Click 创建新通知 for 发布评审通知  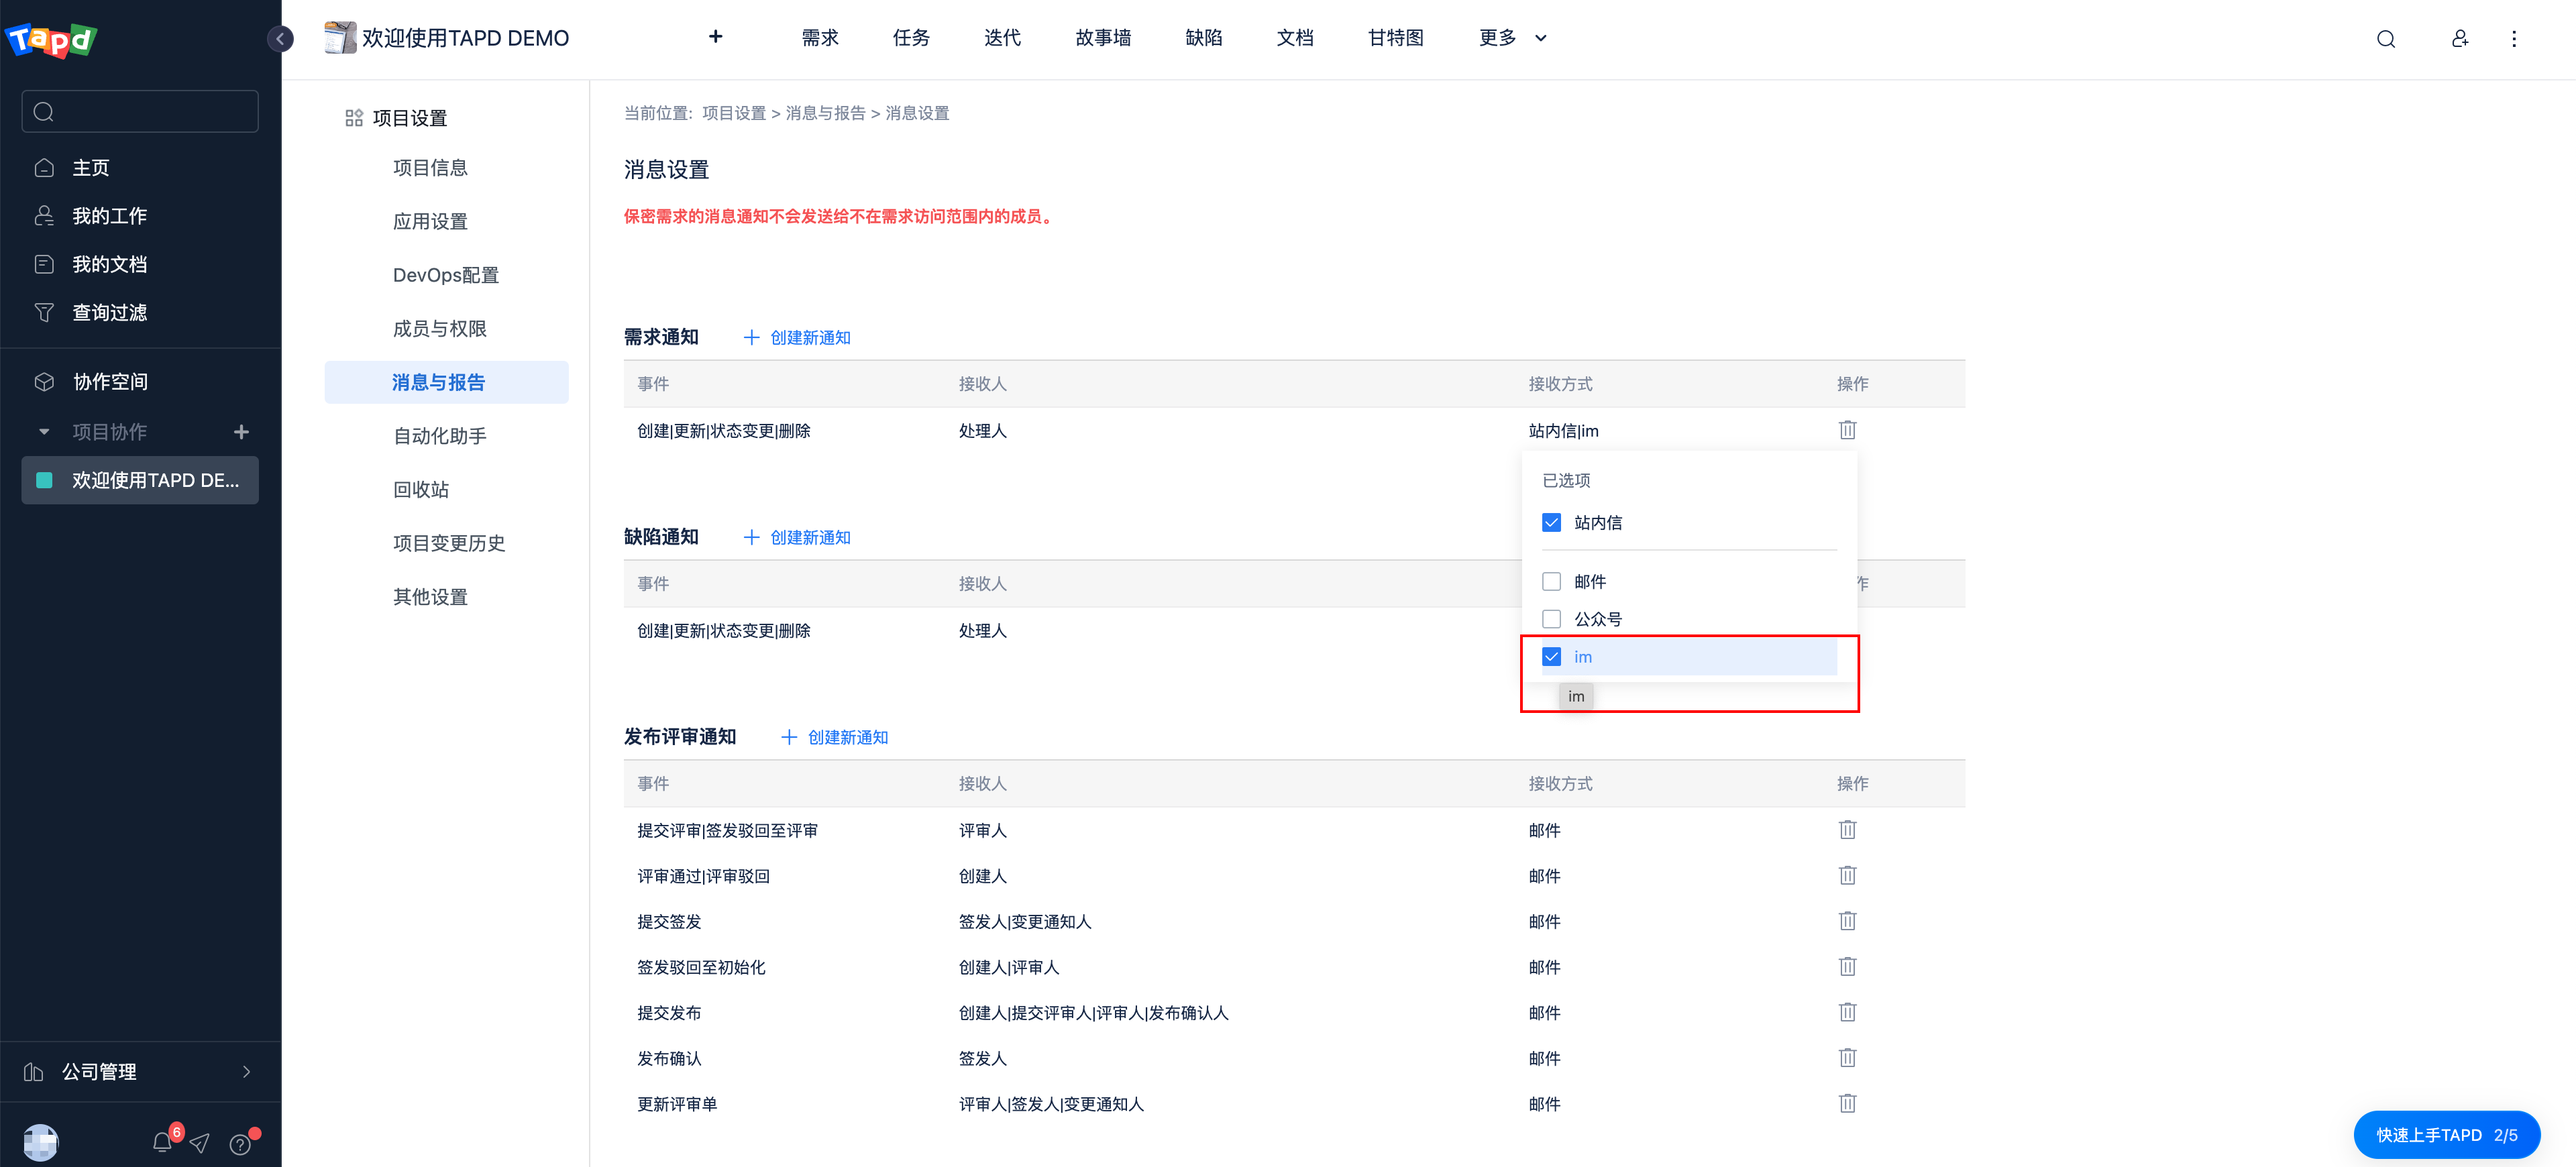834,738
